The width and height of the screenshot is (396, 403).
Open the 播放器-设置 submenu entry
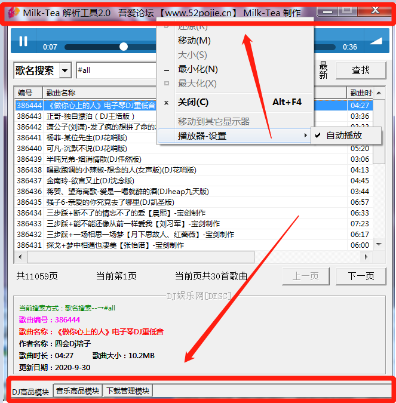[x=234, y=136]
